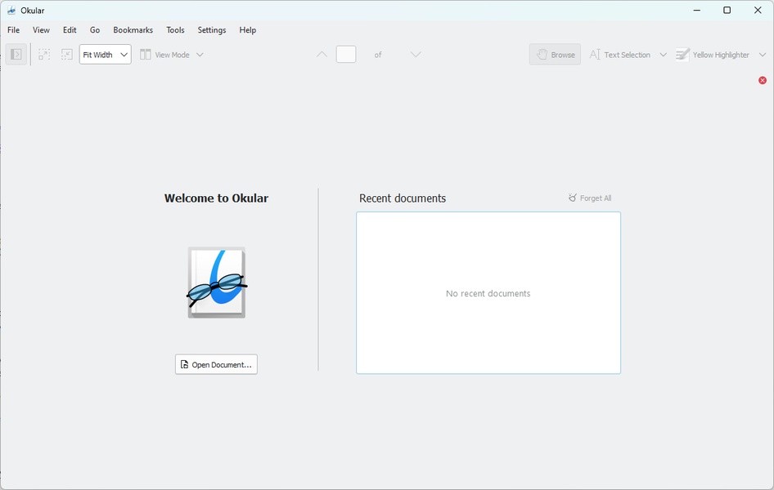Open the Go menu

tap(95, 30)
